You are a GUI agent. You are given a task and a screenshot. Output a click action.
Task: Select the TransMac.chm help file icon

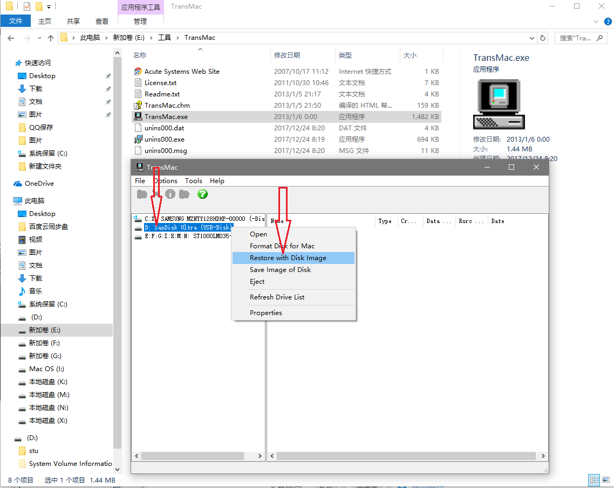click(138, 105)
